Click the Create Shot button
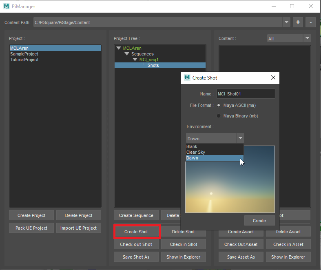The width and height of the screenshot is (321, 270). click(x=136, y=232)
